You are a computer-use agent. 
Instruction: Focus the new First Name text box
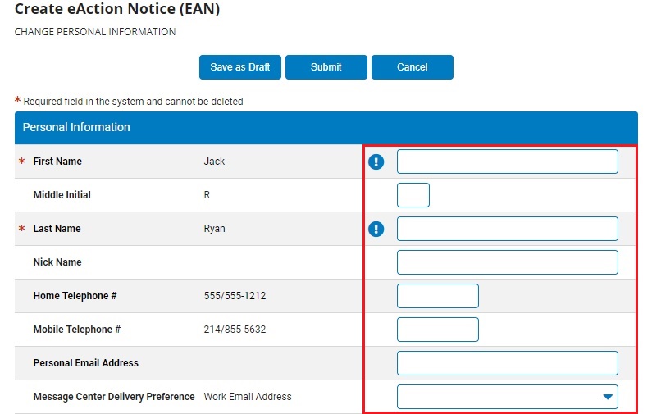pyautogui.click(x=507, y=162)
